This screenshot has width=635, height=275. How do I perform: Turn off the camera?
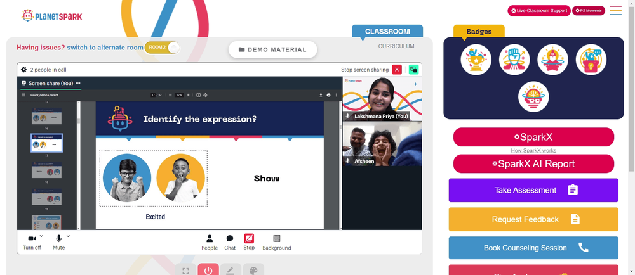32,242
